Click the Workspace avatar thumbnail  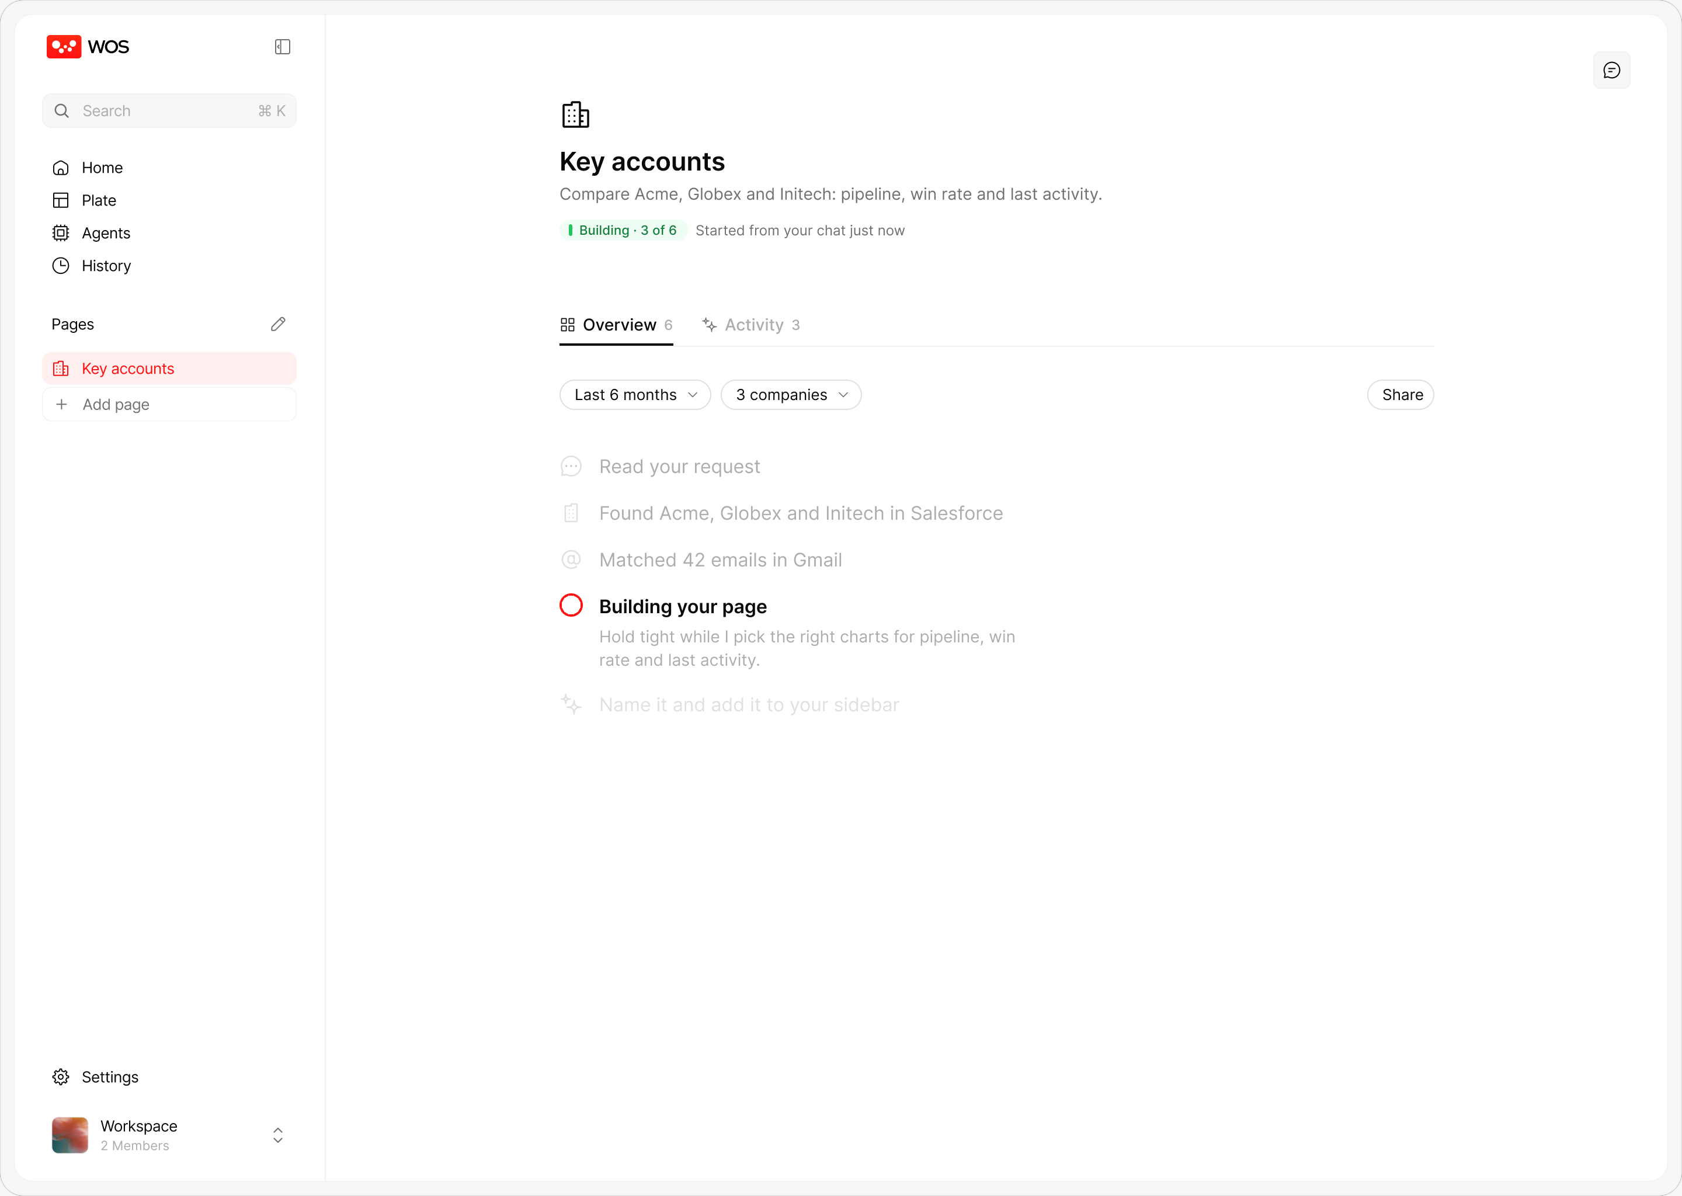tap(70, 1135)
